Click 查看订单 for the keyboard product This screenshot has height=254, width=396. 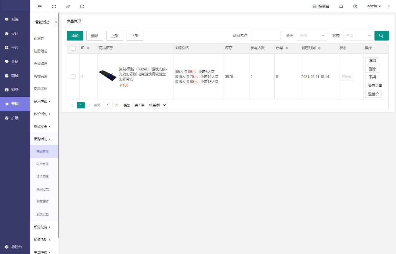pyautogui.click(x=375, y=86)
